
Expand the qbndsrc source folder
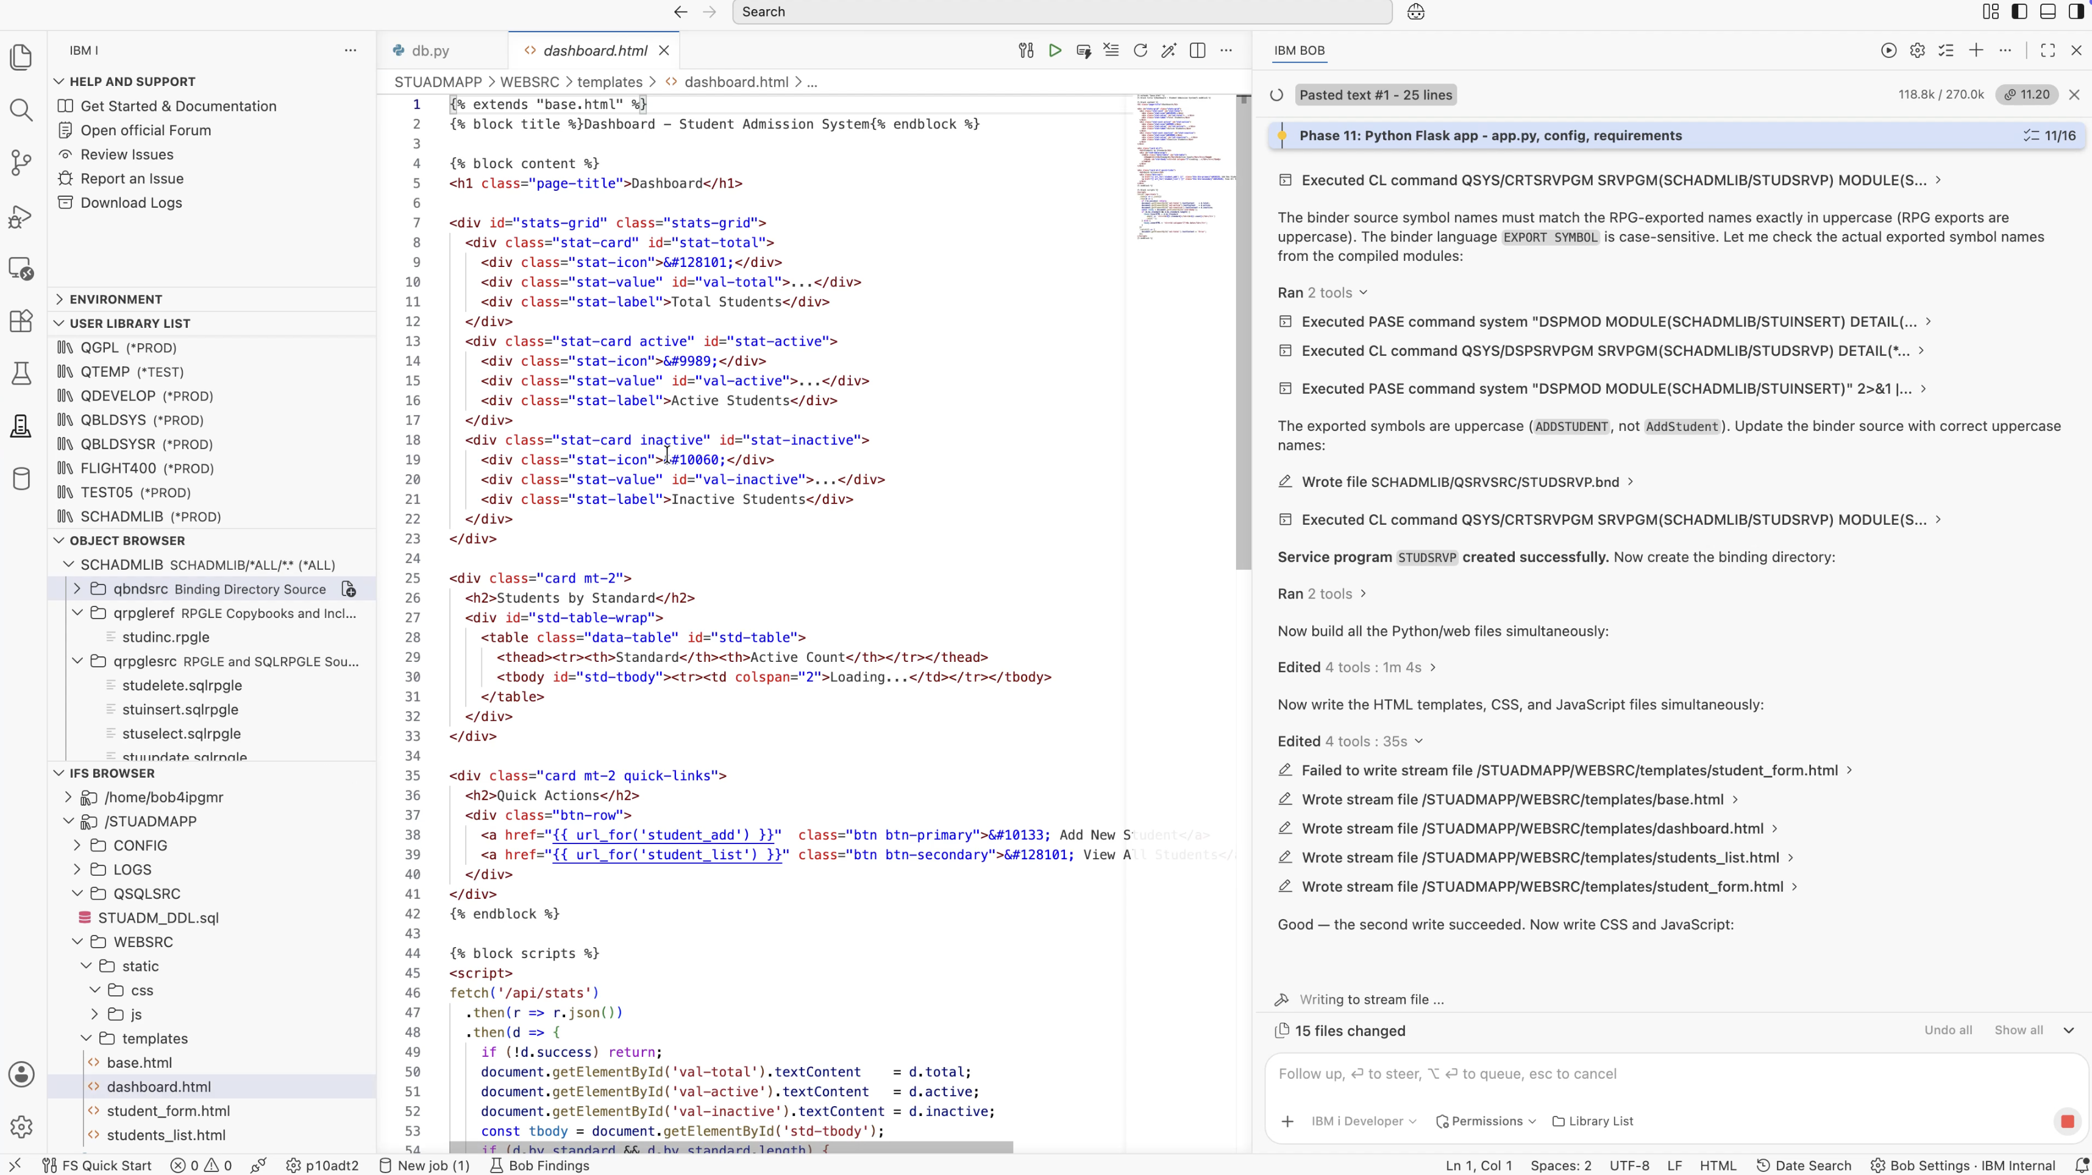pyautogui.click(x=77, y=589)
